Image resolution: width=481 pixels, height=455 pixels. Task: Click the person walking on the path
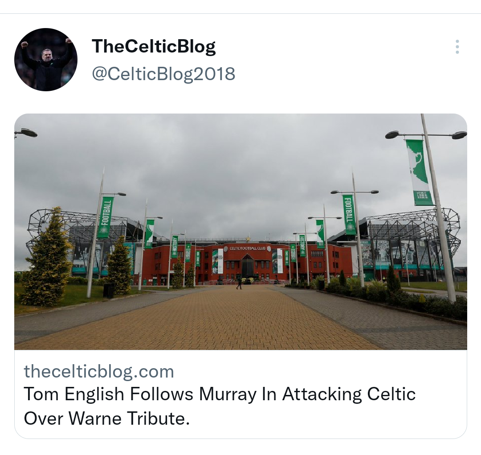239,283
